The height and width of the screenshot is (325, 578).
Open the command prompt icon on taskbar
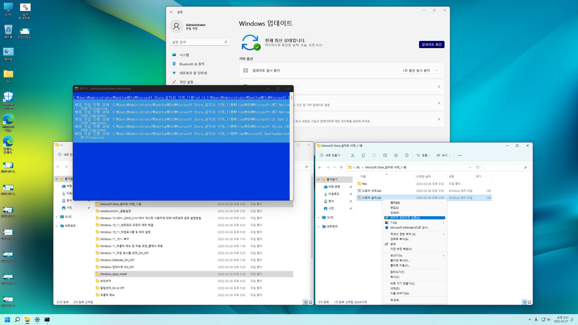pos(47,320)
